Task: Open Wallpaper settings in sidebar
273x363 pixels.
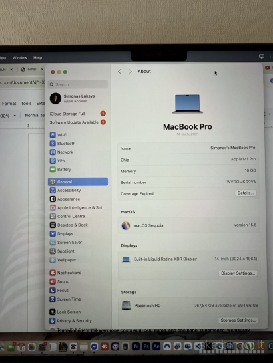Action: [63, 260]
